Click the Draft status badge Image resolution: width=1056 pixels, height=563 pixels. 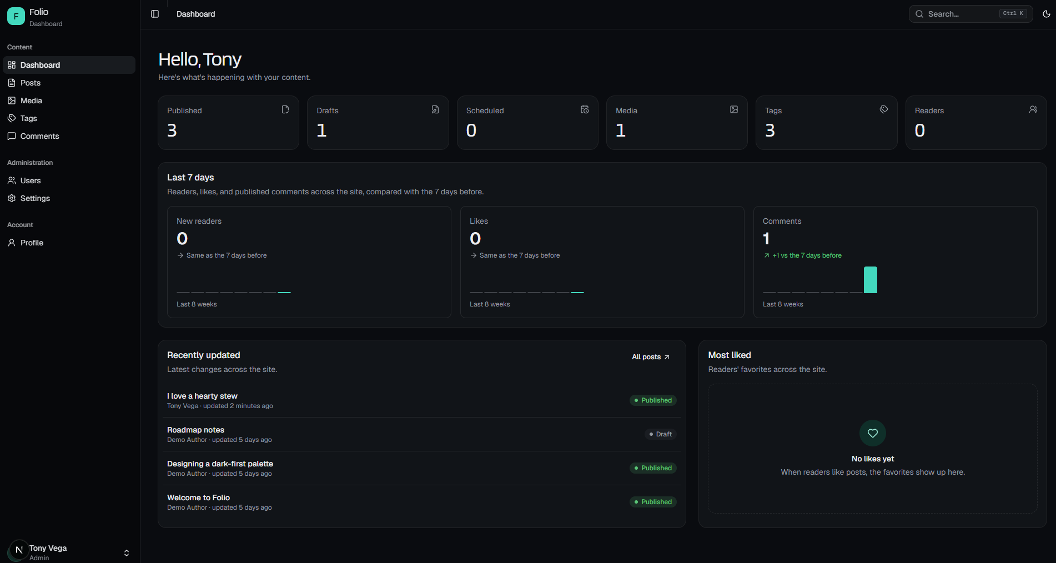pos(661,434)
